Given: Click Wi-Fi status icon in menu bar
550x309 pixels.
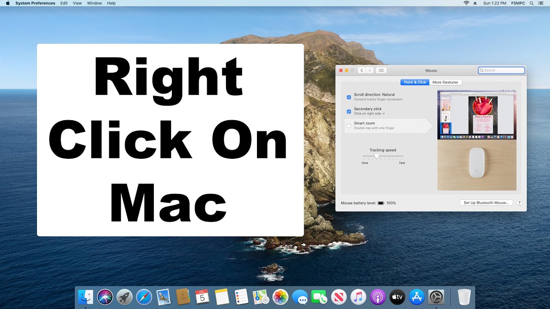Looking at the screenshot, I should coord(466,3).
